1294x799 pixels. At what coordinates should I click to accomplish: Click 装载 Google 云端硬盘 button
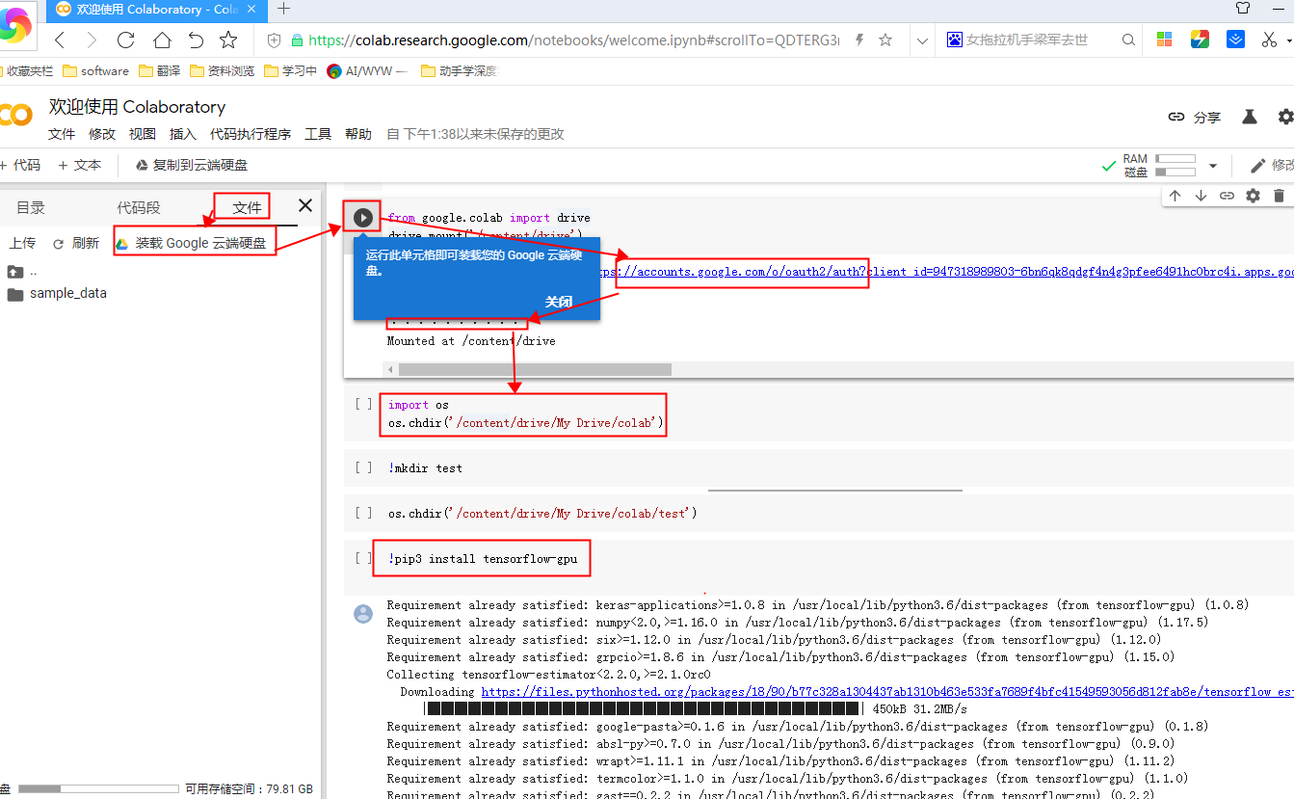pyautogui.click(x=192, y=243)
